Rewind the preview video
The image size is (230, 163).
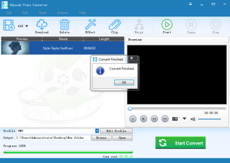[x=154, y=119]
